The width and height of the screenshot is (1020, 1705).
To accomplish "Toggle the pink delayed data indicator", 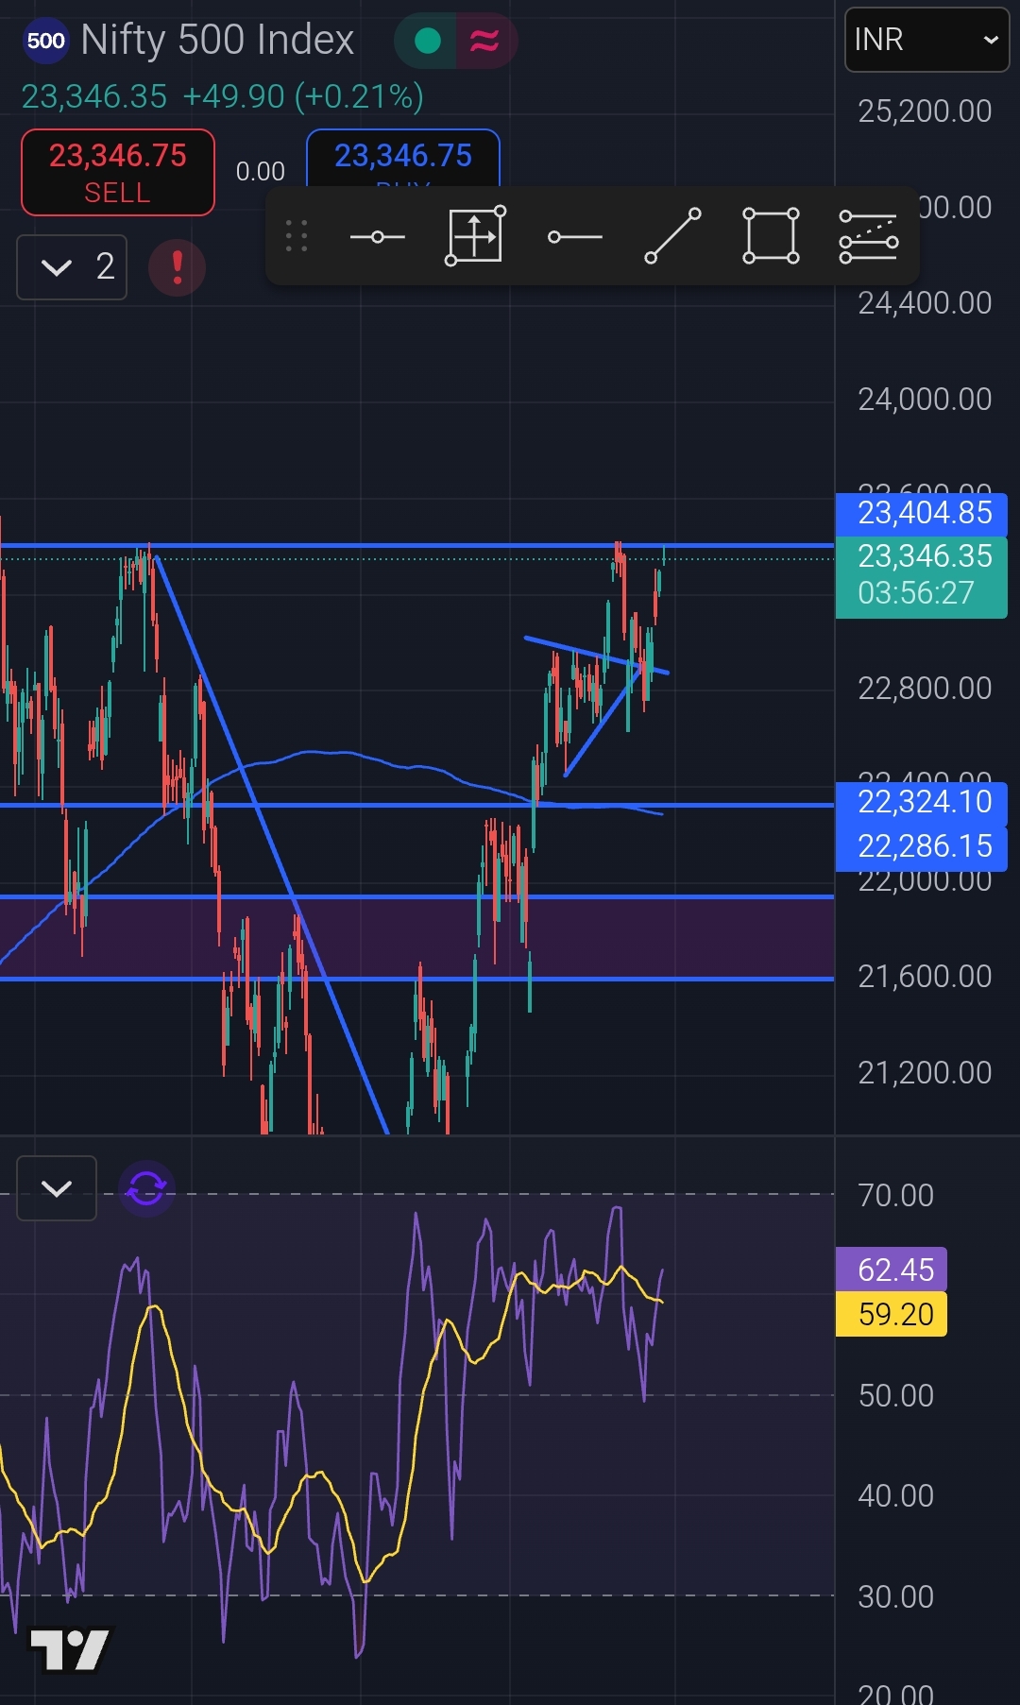I will (485, 41).
